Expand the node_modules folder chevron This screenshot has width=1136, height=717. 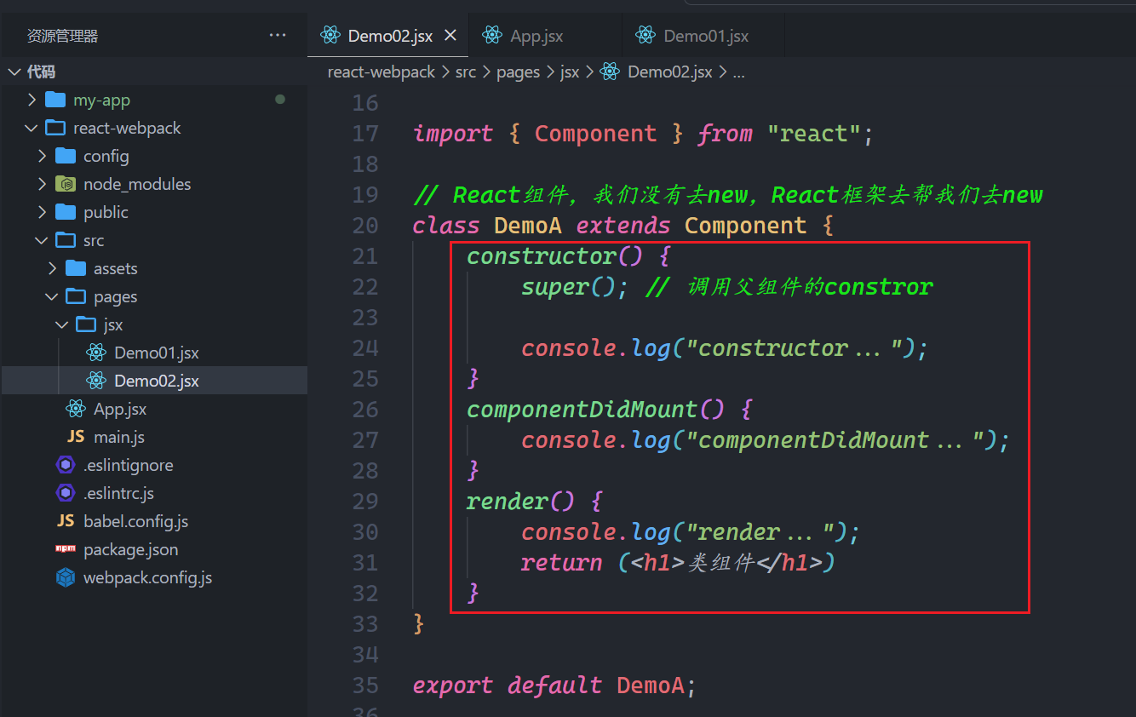pos(42,184)
